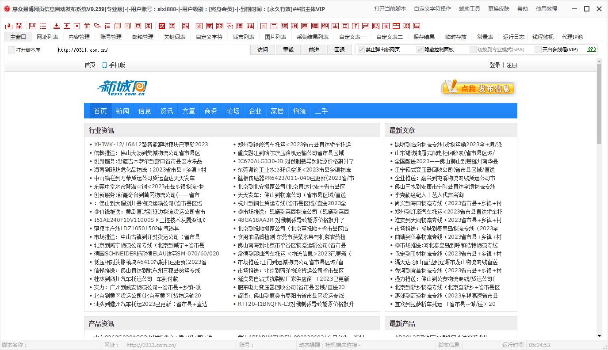Click the JS script toolbar icon
The width and height of the screenshot is (608, 350).
[264, 26]
